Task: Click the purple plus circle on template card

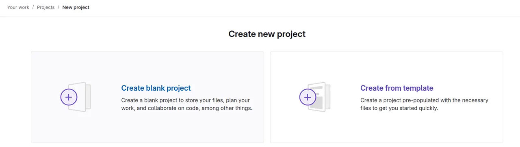Action: tap(308, 97)
